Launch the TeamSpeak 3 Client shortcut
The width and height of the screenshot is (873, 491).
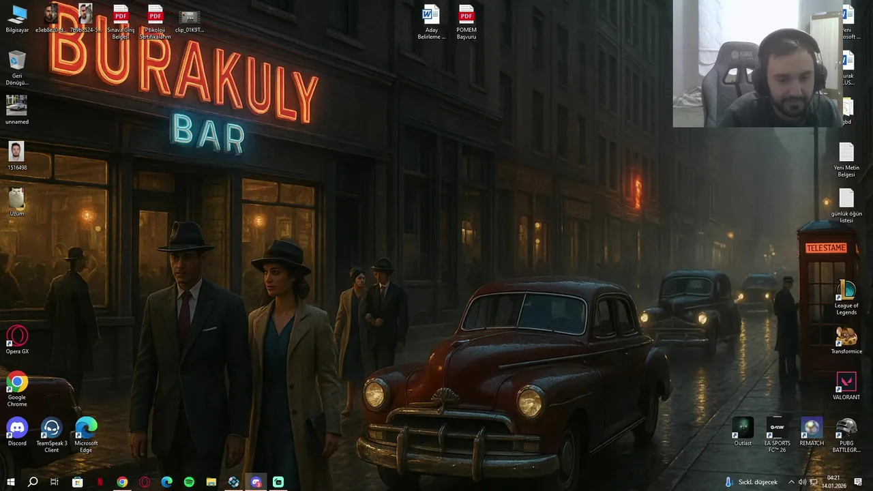pos(52,435)
